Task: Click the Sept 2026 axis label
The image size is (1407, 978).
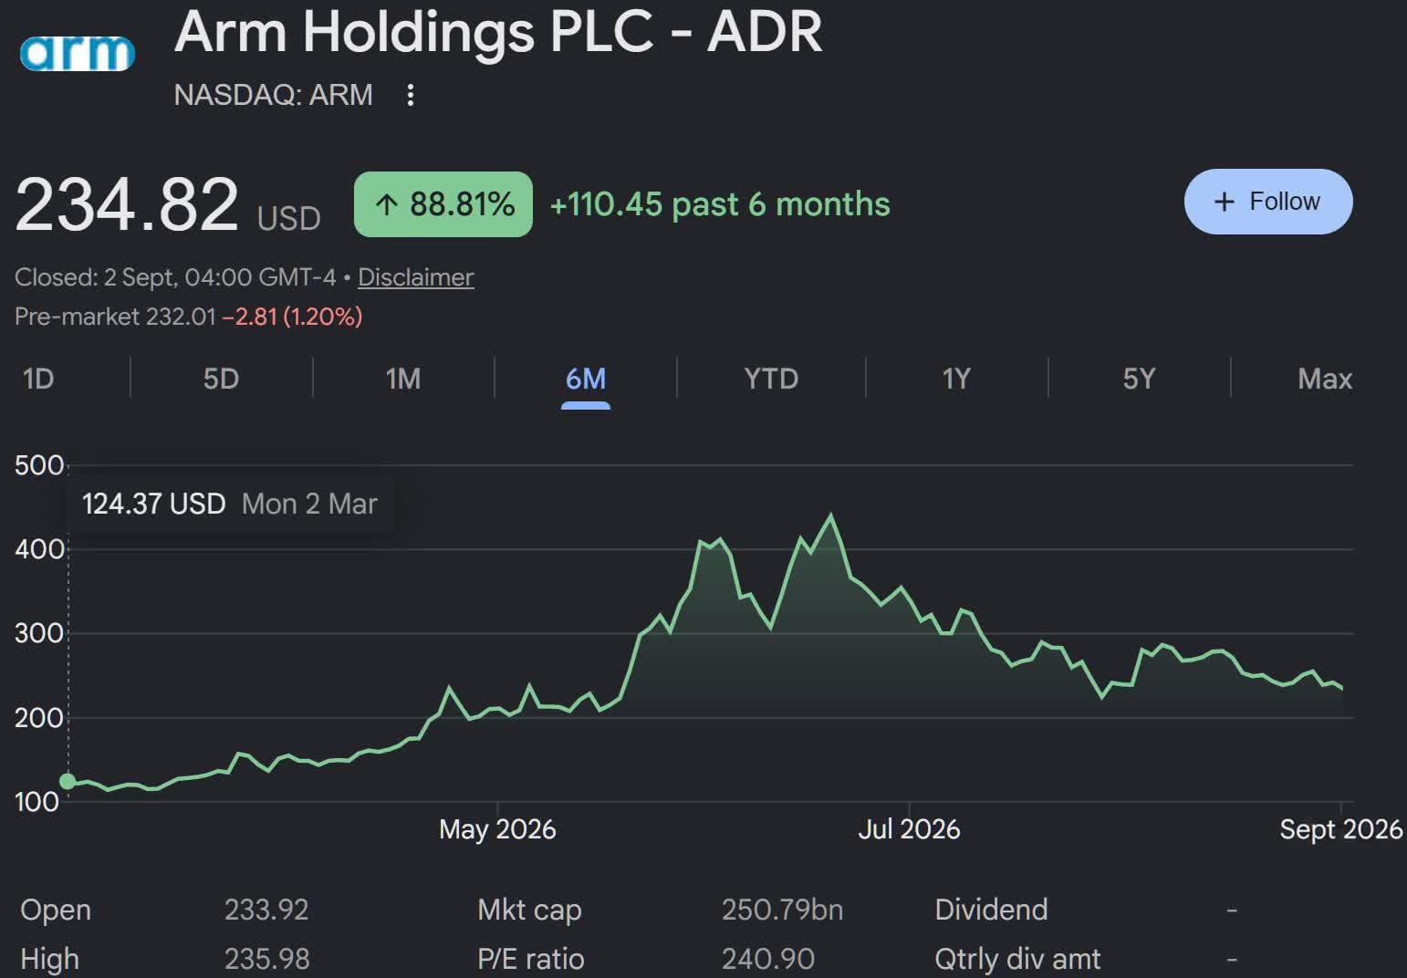Action: tap(1340, 829)
